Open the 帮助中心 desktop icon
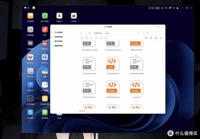200x139 pixels. pyautogui.click(x=30, y=85)
